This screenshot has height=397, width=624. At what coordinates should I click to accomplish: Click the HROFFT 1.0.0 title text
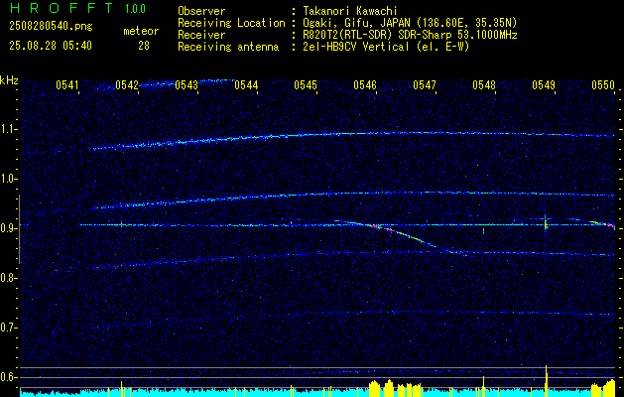click(77, 8)
